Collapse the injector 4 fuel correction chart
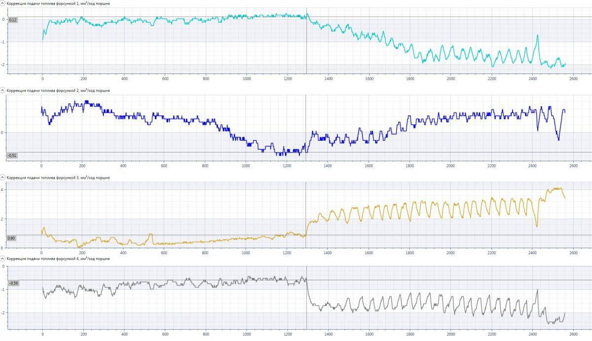The height and width of the screenshot is (341, 592). pyautogui.click(x=3, y=258)
